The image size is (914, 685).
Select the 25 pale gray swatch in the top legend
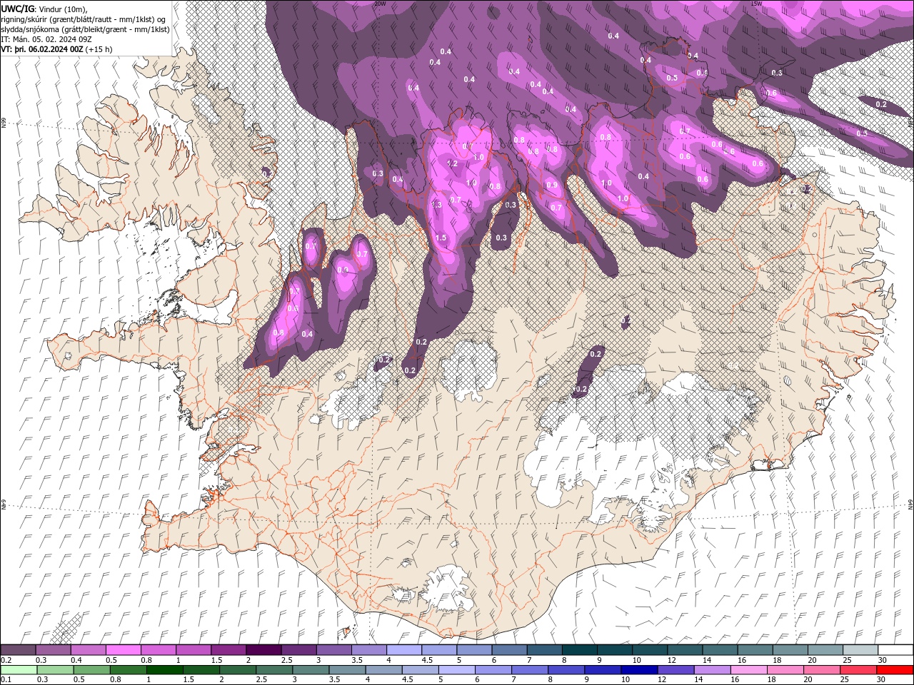pos(860,650)
